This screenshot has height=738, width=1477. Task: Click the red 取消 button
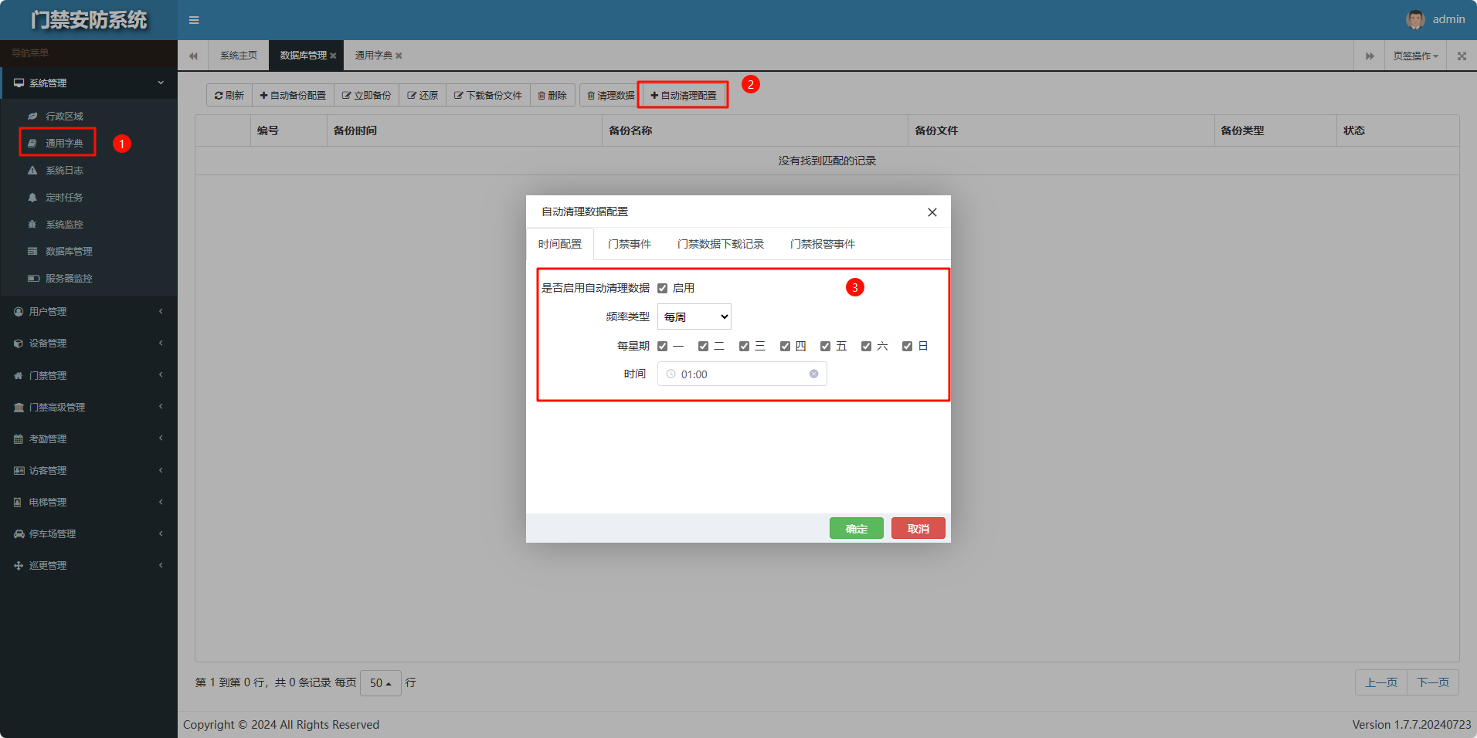point(918,529)
